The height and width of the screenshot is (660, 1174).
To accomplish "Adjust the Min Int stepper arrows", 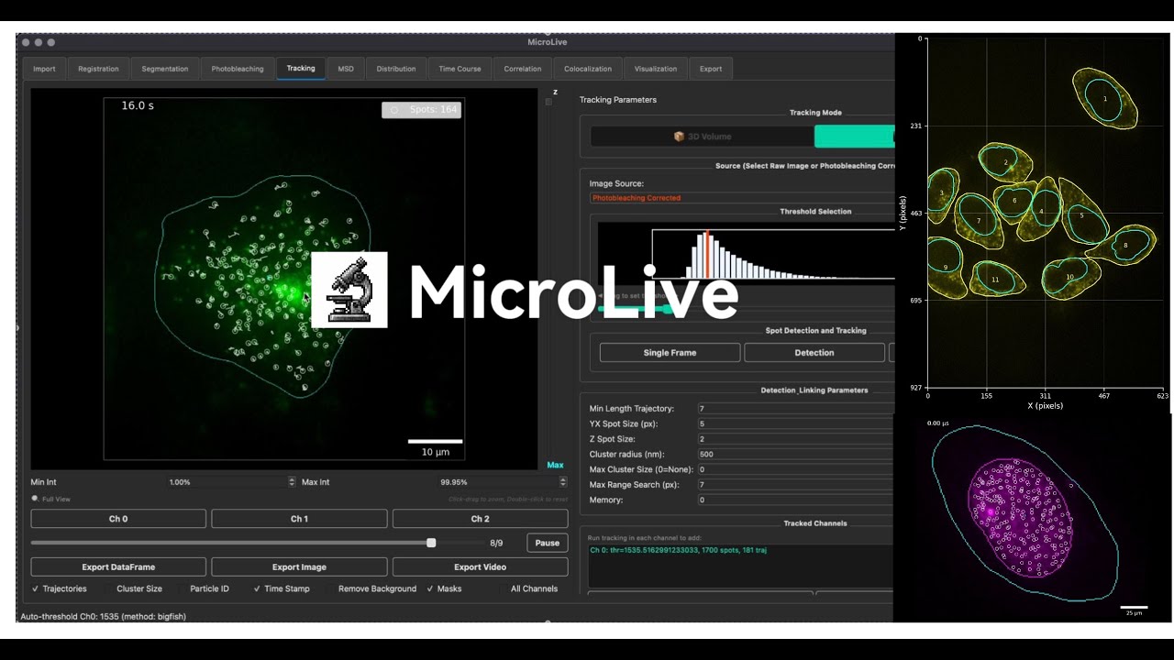I will pyautogui.click(x=292, y=481).
